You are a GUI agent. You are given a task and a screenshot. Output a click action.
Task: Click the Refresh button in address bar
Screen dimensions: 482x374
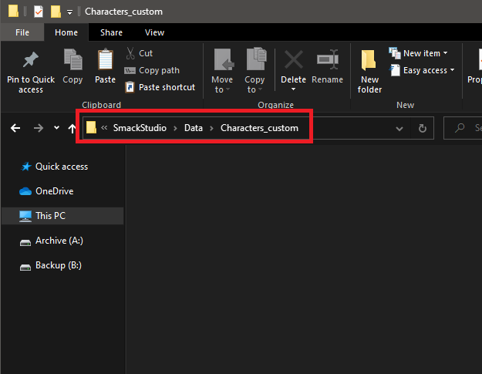423,128
